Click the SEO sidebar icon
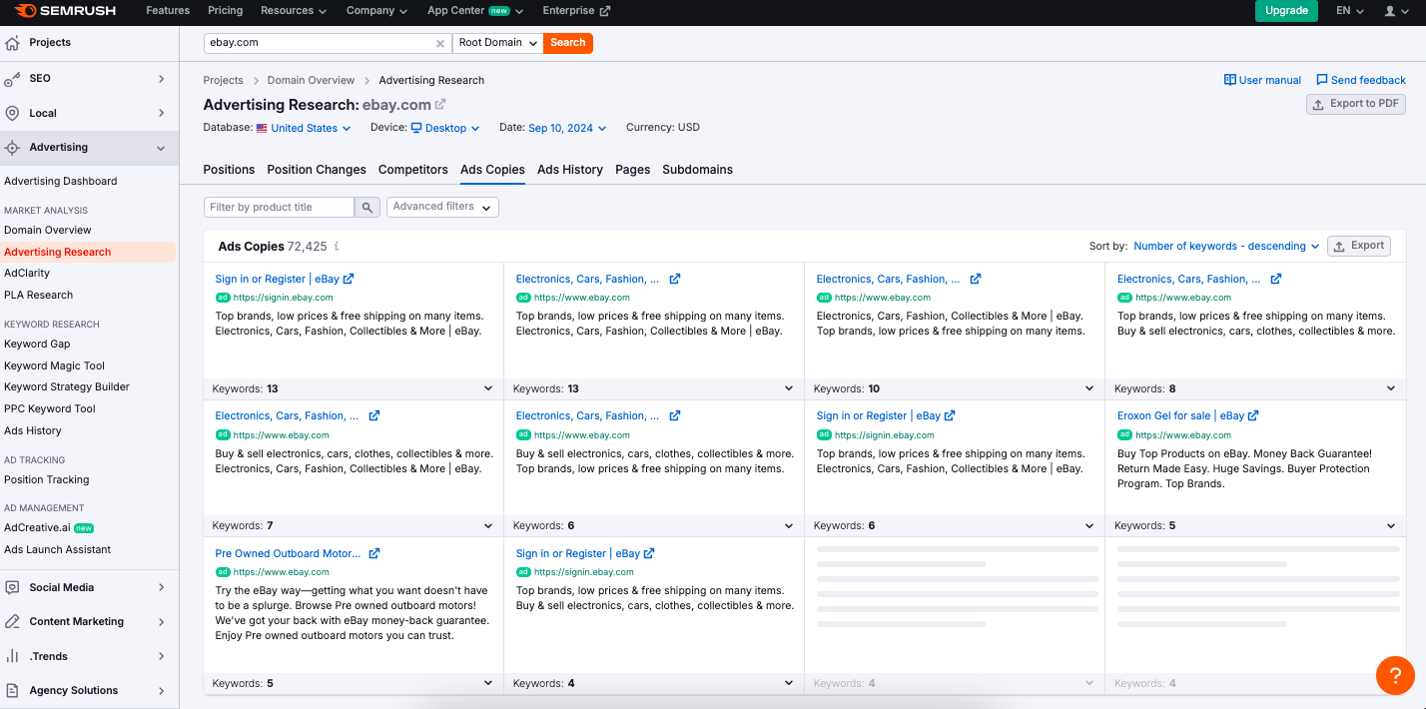Viewport: 1426px width, 709px height. pyautogui.click(x=12, y=78)
